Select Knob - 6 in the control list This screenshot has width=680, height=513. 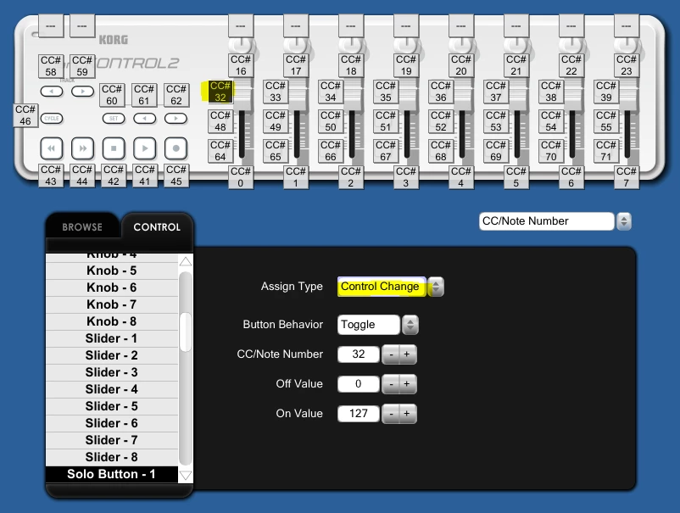(x=112, y=287)
